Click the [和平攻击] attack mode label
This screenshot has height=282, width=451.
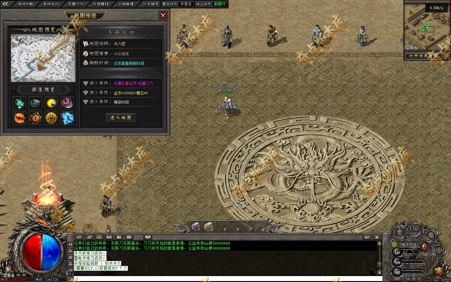[409, 245]
